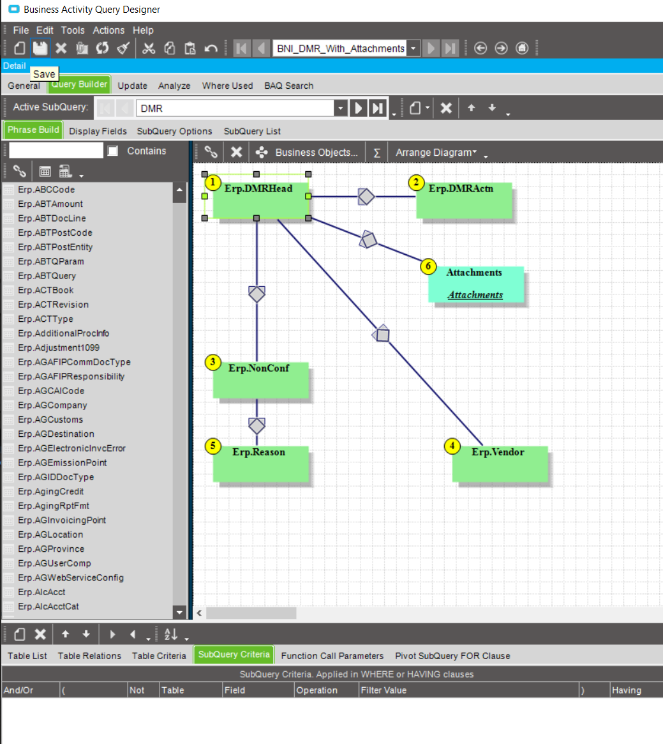The width and height of the screenshot is (663, 744).
Task: Click the Sigma group-by icon
Action: pyautogui.click(x=377, y=153)
